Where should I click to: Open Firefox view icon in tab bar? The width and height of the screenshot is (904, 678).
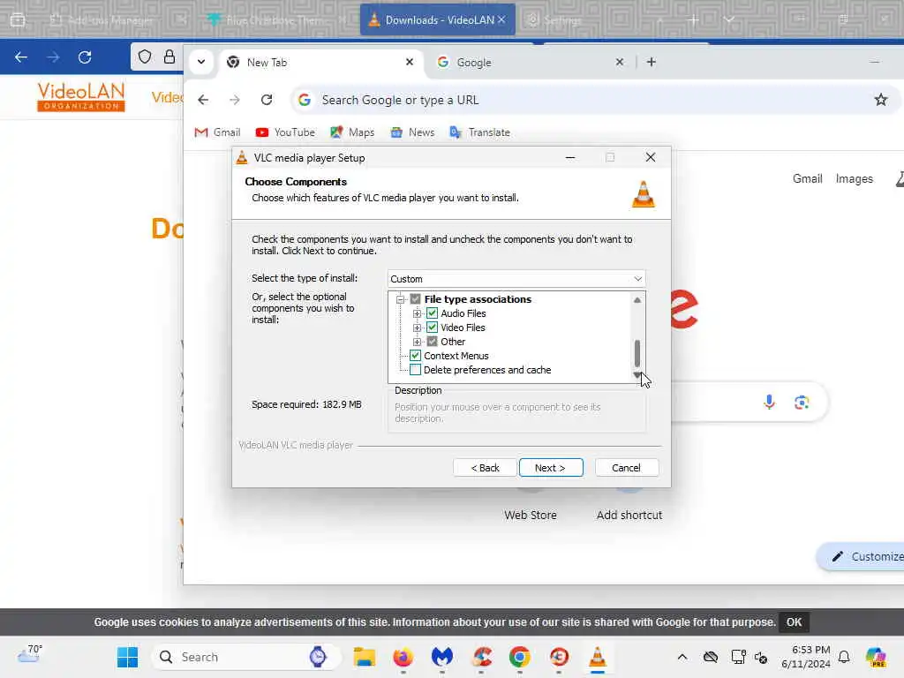[18, 19]
